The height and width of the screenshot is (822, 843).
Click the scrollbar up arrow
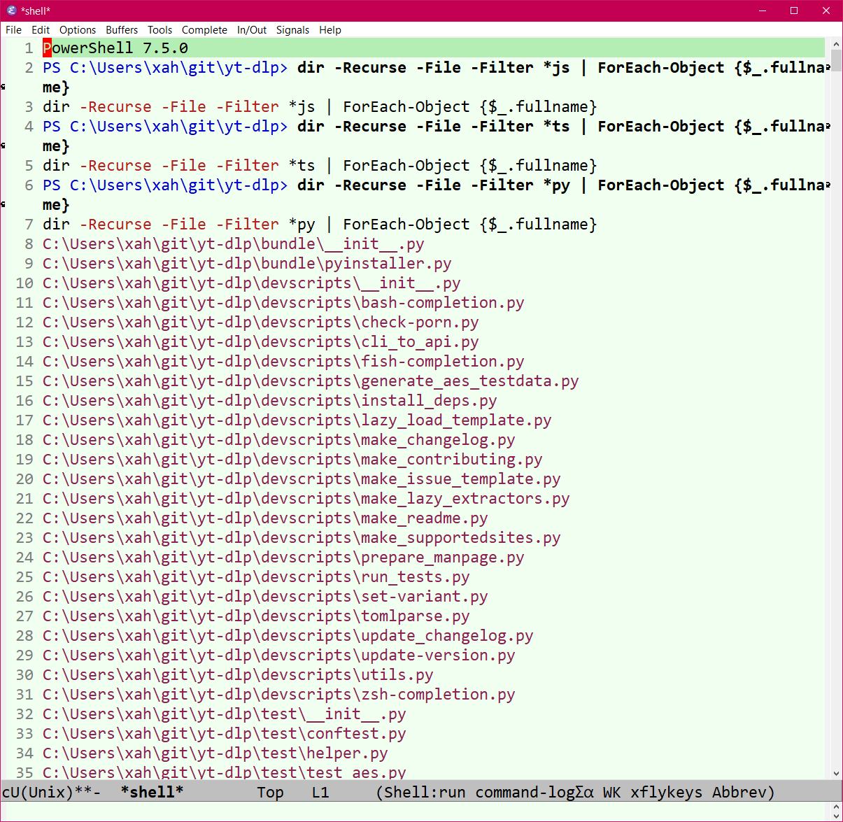click(x=836, y=44)
